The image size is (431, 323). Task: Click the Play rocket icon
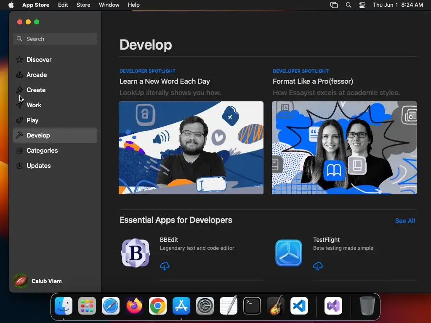[x=19, y=120]
